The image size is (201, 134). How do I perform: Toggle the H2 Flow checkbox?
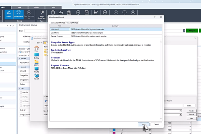pyautogui.click(x=21, y=101)
